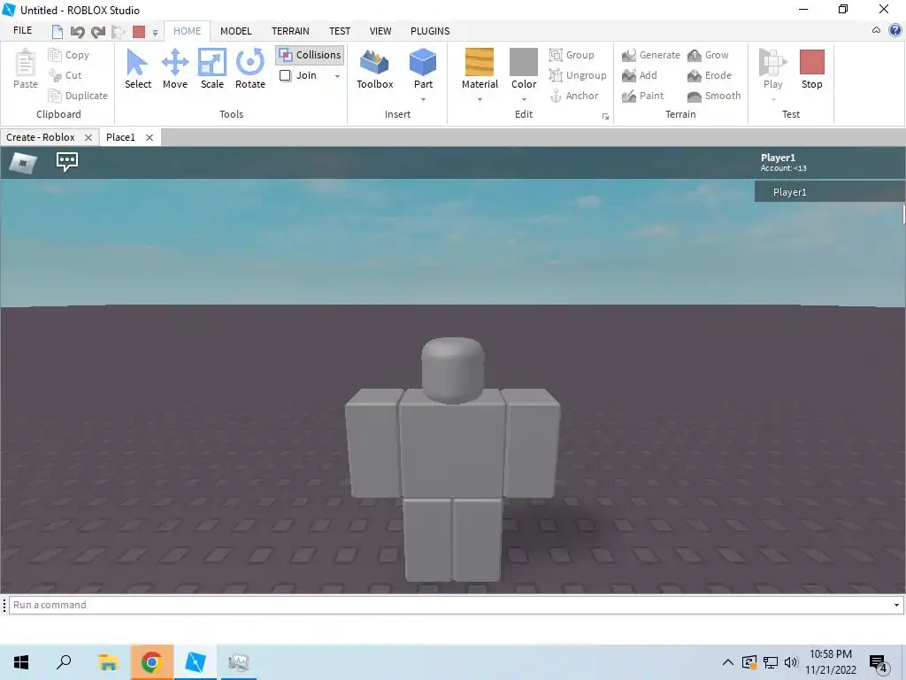Open File Explorer from the taskbar
This screenshot has height=680, width=906.
click(x=107, y=662)
